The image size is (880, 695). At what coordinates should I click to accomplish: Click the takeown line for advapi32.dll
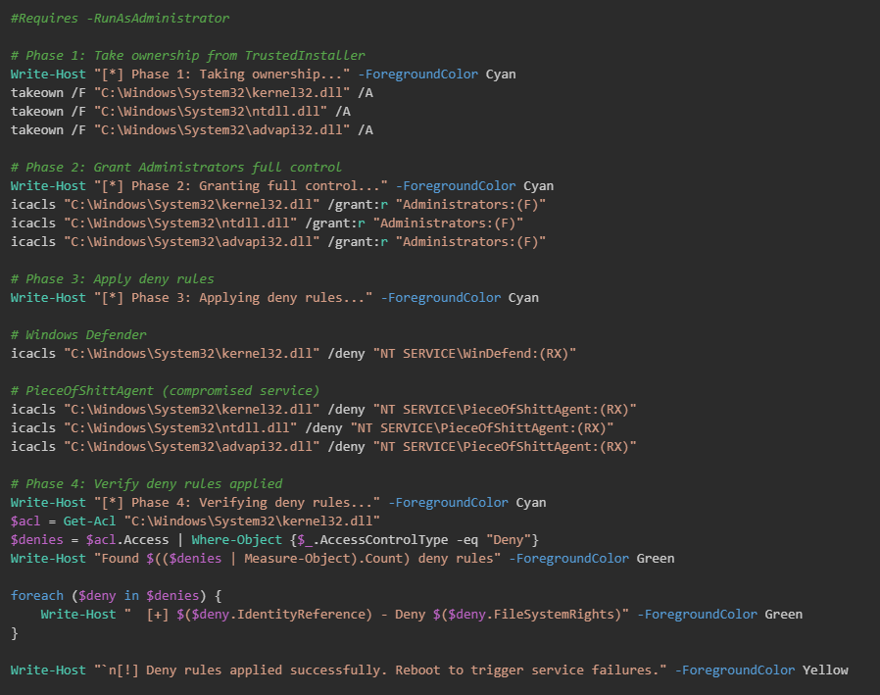192,129
